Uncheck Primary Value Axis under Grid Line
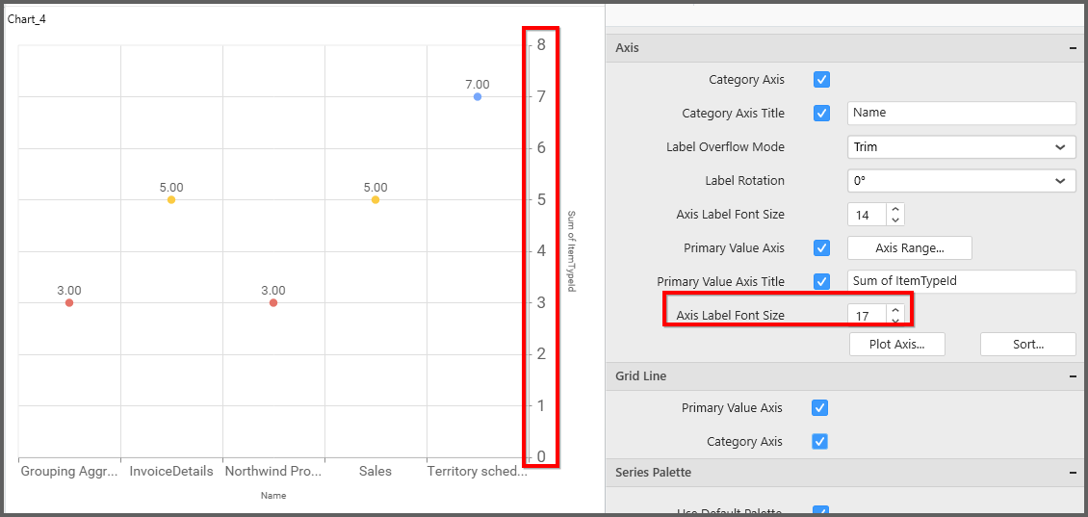1088x517 pixels. (x=819, y=408)
